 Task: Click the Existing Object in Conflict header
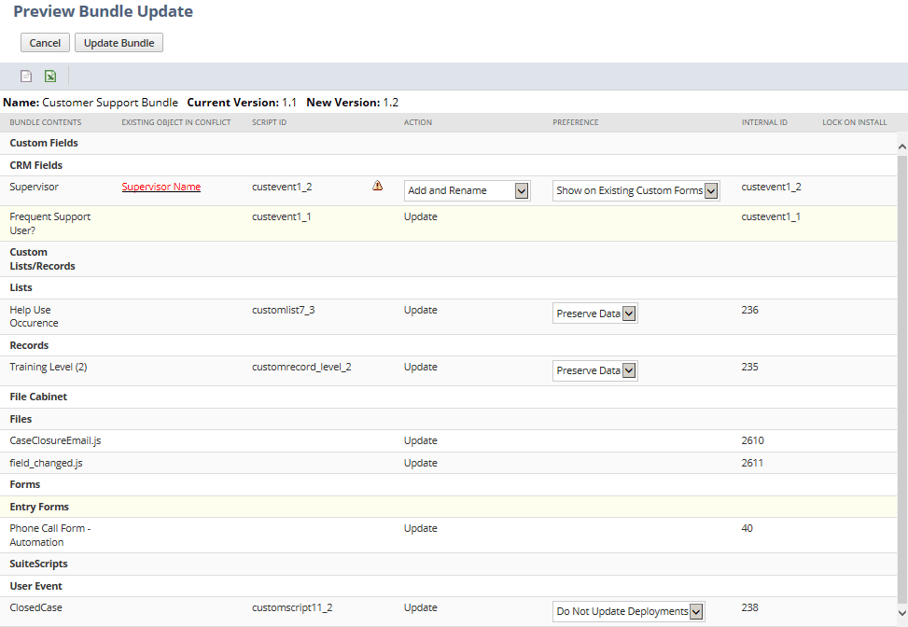pos(176,122)
